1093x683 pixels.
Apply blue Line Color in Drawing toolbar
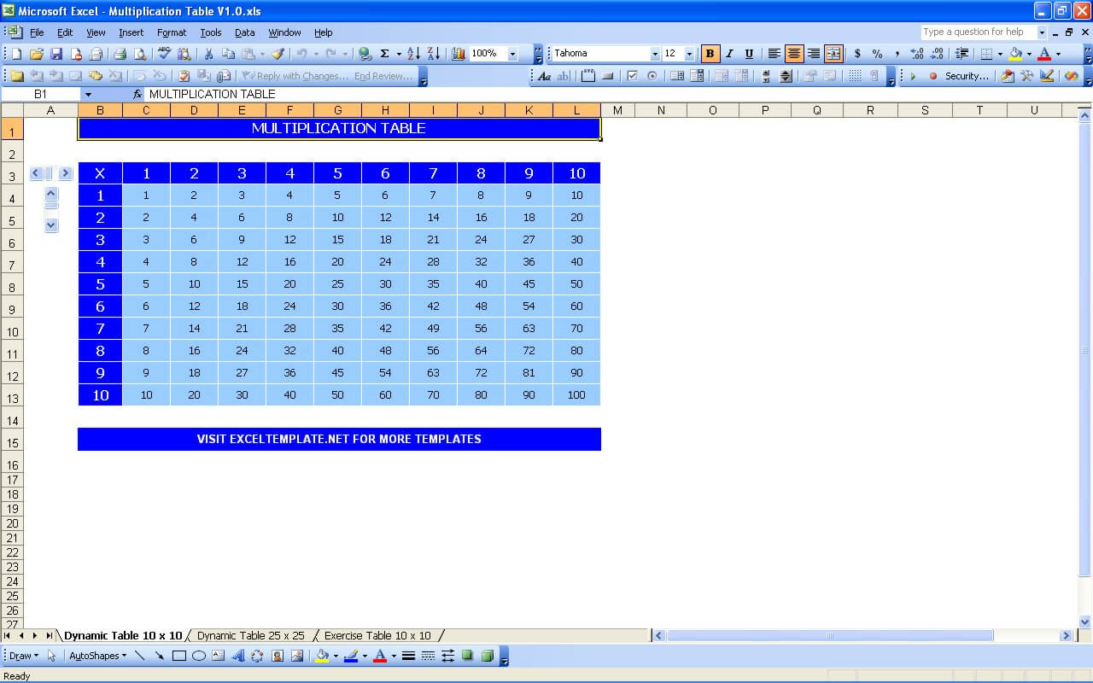350,656
